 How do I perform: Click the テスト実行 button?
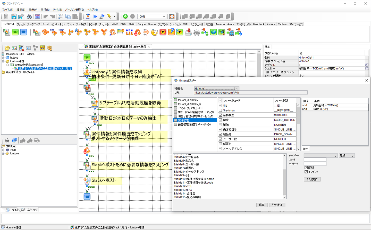pyautogui.click(x=312, y=179)
